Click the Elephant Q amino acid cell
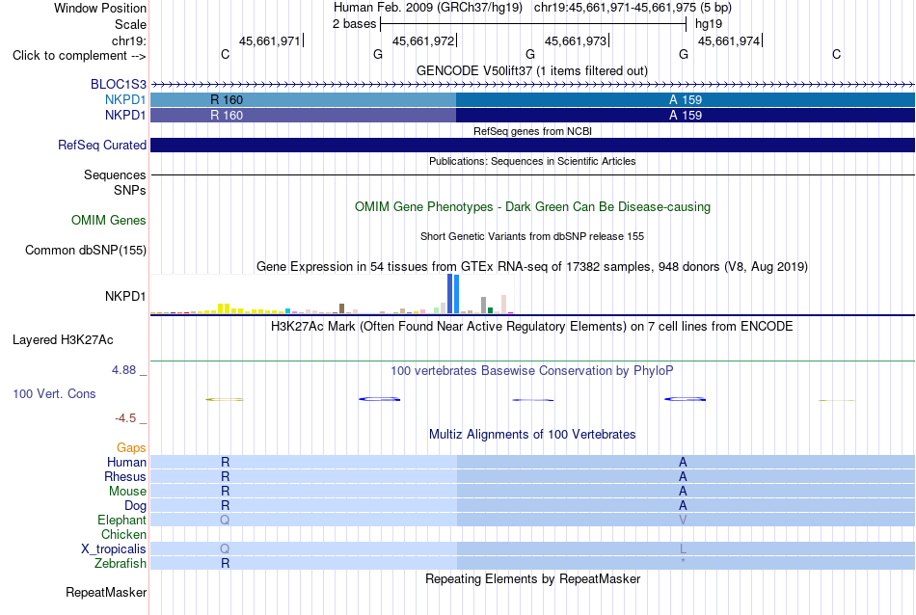 pos(225,520)
